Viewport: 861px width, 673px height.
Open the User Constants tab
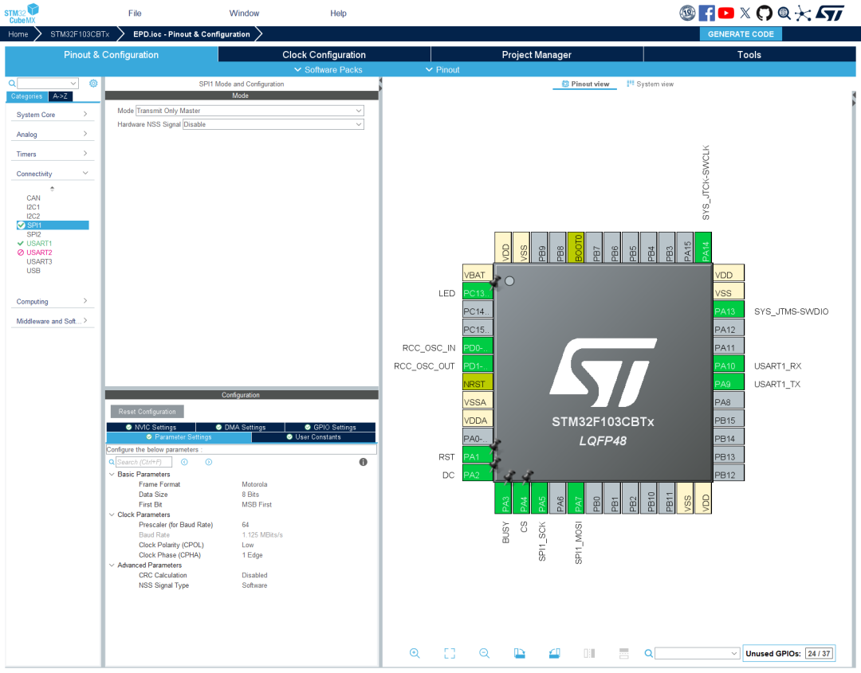[x=313, y=437]
